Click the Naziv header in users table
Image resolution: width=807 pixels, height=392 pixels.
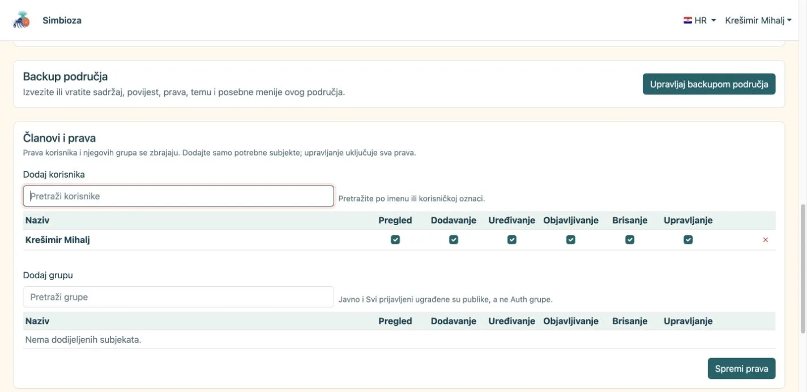(x=37, y=220)
